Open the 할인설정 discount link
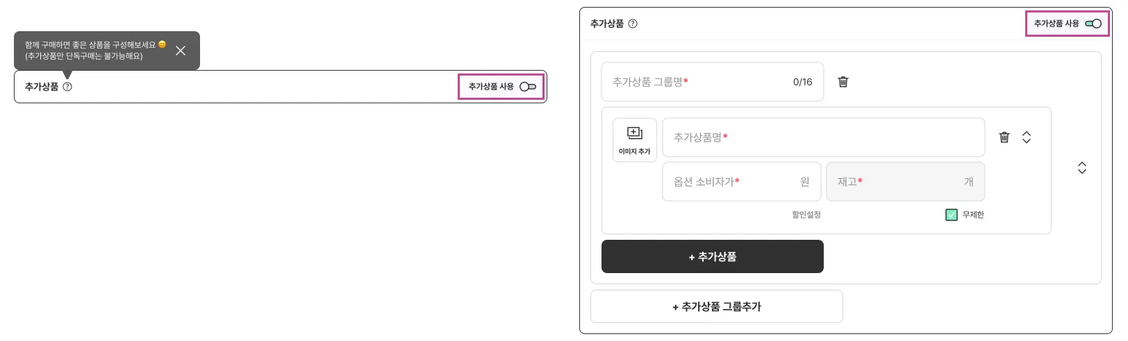This screenshot has width=1128, height=341. (806, 215)
